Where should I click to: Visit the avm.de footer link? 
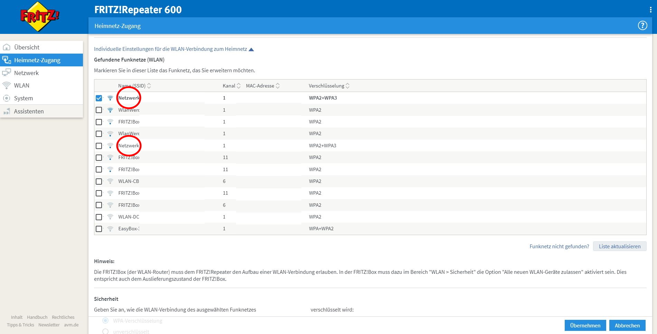(x=71, y=325)
